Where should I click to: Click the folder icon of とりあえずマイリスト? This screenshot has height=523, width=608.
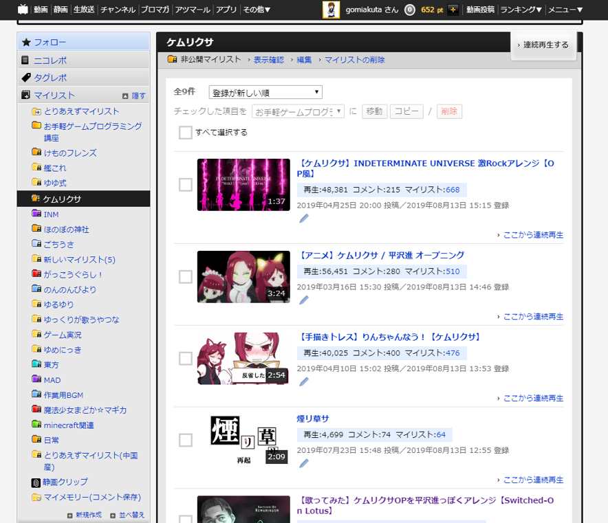coord(36,111)
